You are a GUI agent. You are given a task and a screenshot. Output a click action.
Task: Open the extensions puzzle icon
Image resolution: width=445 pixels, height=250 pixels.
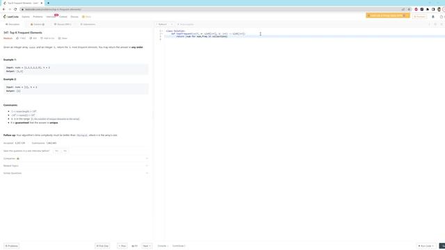coord(428,9)
